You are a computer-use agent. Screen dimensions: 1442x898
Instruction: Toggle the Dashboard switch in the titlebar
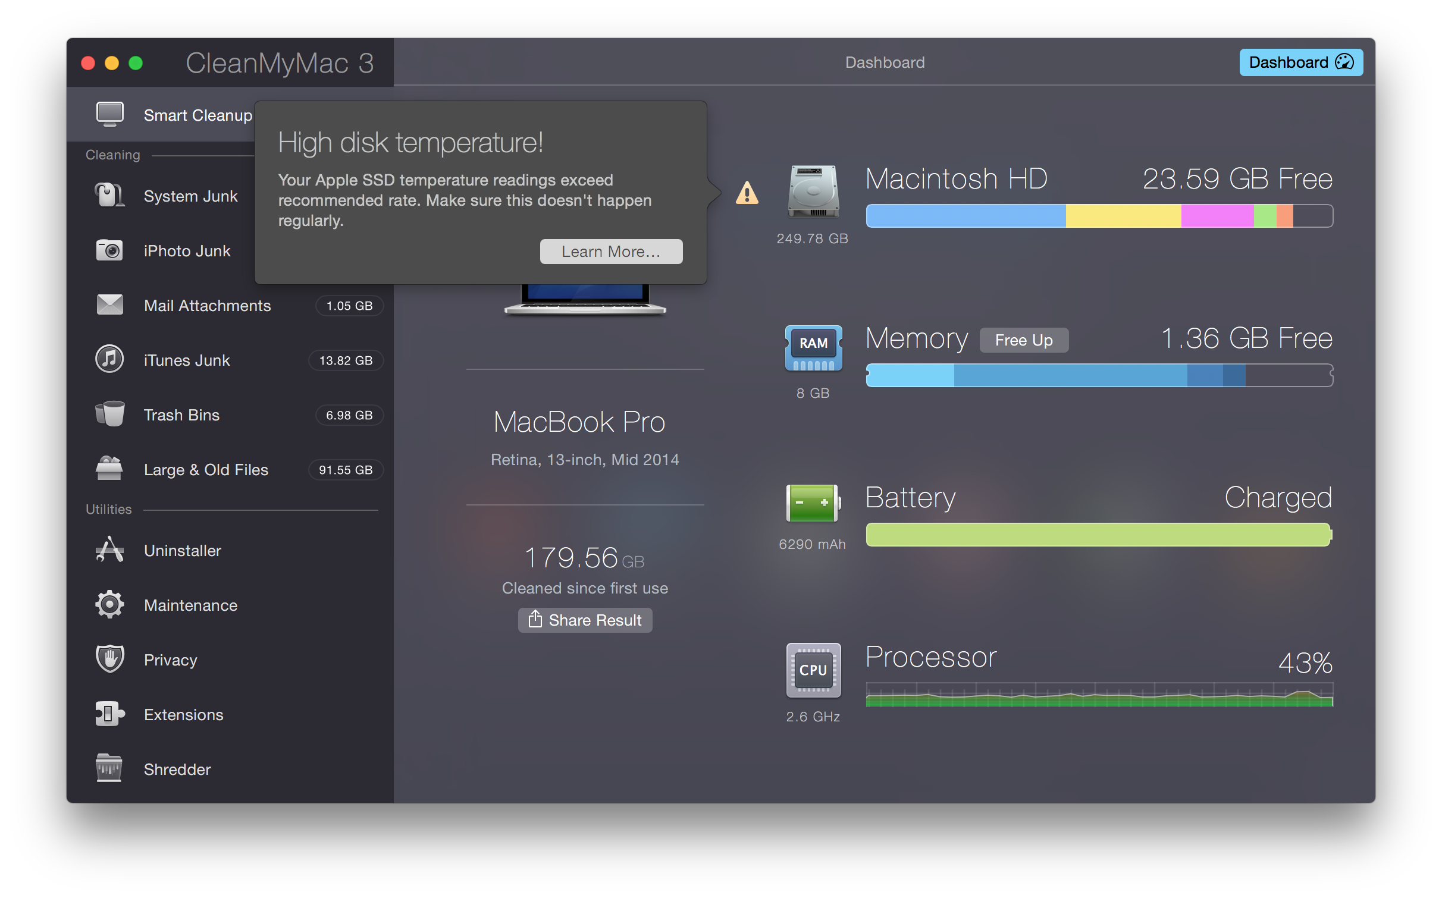coord(1300,62)
